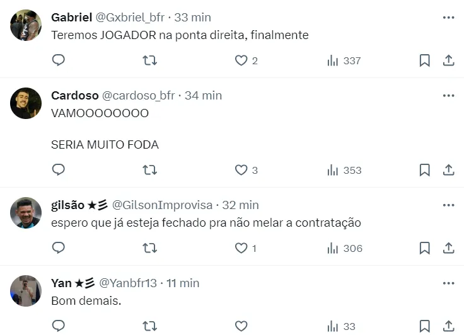Image resolution: width=464 pixels, height=335 pixels.
Task: Click Cardoso's profile avatar
Action: 26,103
